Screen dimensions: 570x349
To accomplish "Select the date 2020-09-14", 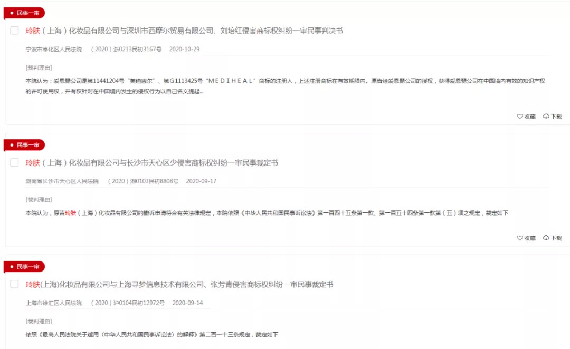I will (x=187, y=303).
